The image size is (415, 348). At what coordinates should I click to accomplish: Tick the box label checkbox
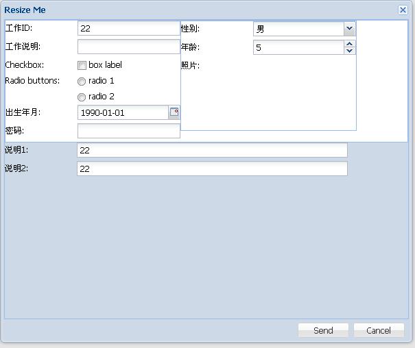tap(82, 65)
